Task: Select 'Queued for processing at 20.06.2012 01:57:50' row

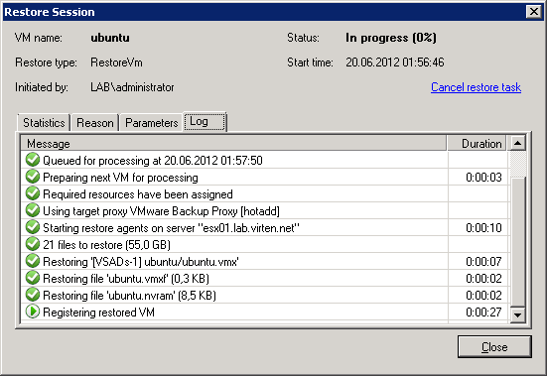Action: point(264,160)
